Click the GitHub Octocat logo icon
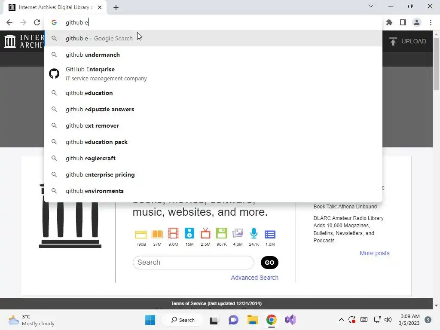This screenshot has height=330, width=440. coord(54,74)
